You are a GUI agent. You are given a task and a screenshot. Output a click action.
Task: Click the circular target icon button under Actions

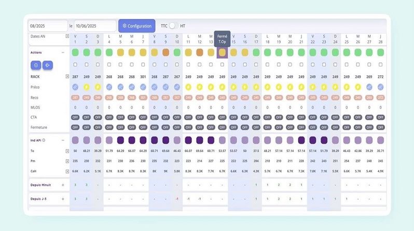(36, 65)
